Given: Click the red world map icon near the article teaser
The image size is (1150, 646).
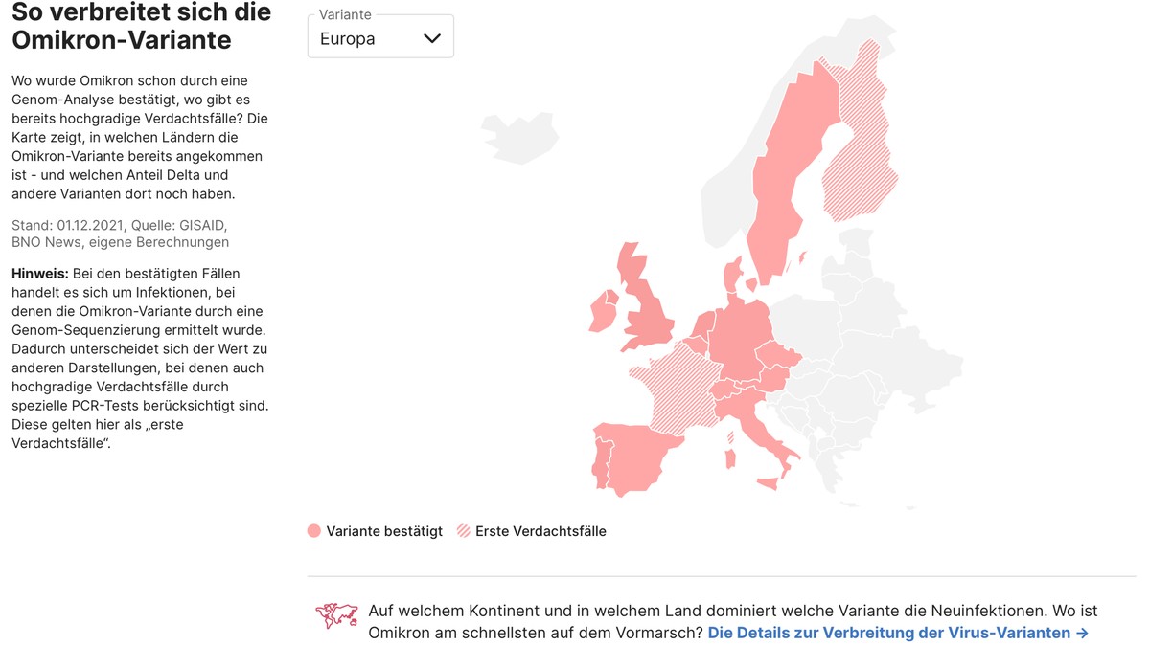Looking at the screenshot, I should pos(337,615).
